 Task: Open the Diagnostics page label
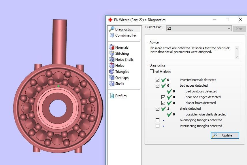pyautogui.click(x=124, y=29)
